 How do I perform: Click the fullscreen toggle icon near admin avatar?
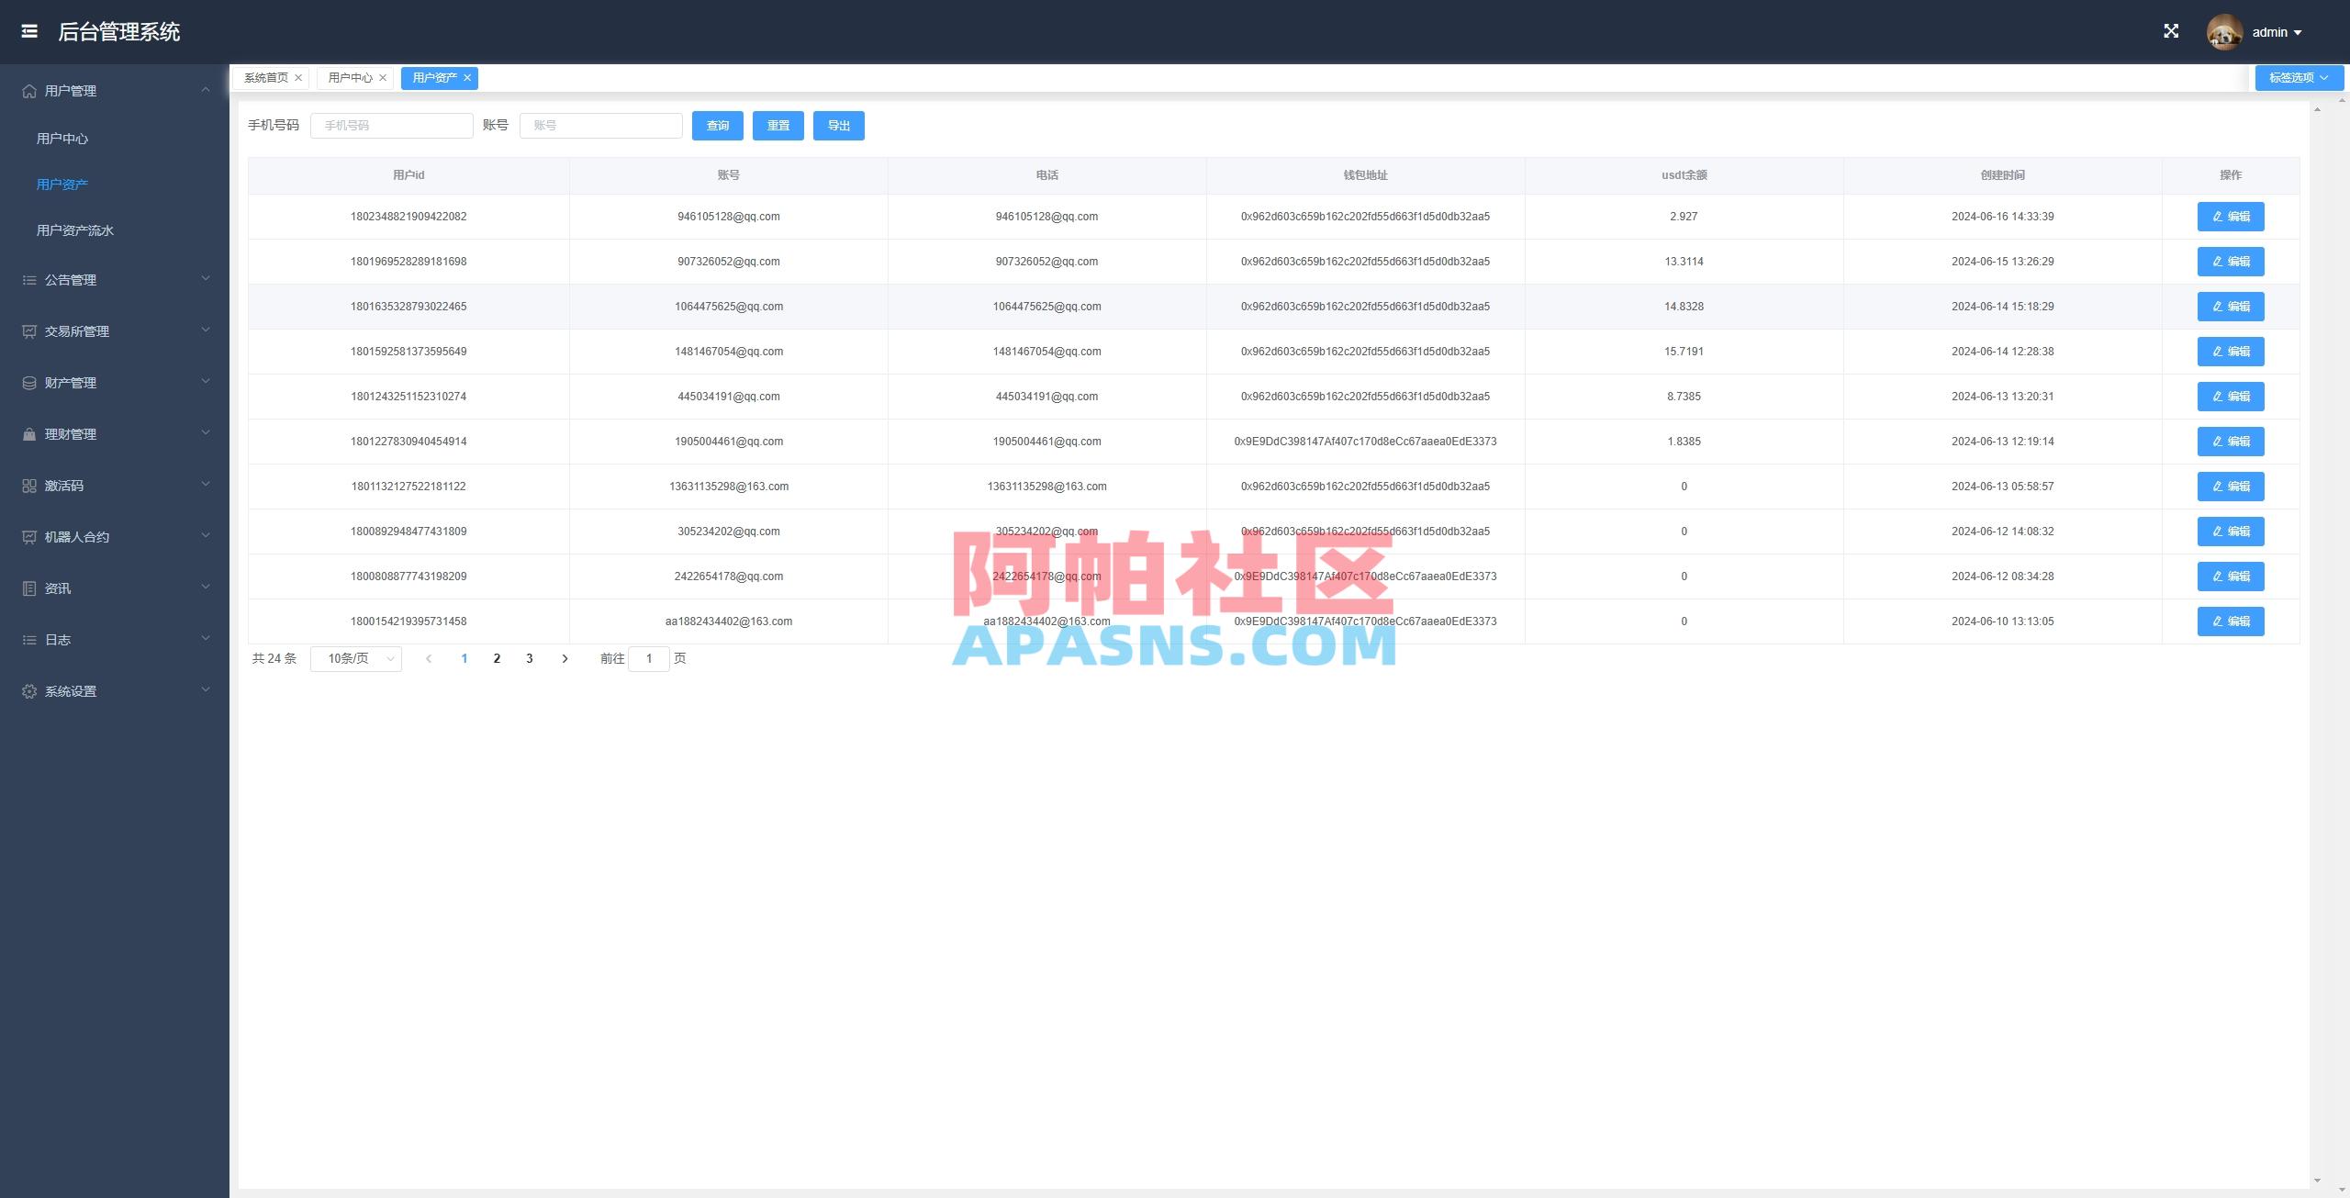coord(2172,30)
